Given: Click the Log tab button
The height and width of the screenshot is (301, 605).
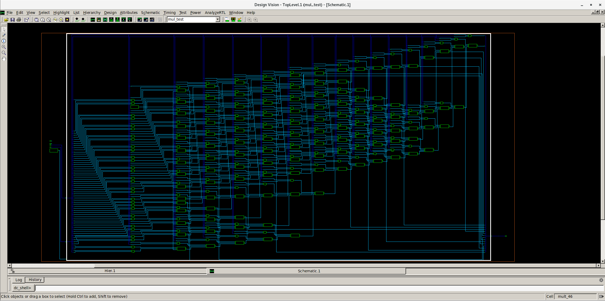Looking at the screenshot, I should click(19, 280).
